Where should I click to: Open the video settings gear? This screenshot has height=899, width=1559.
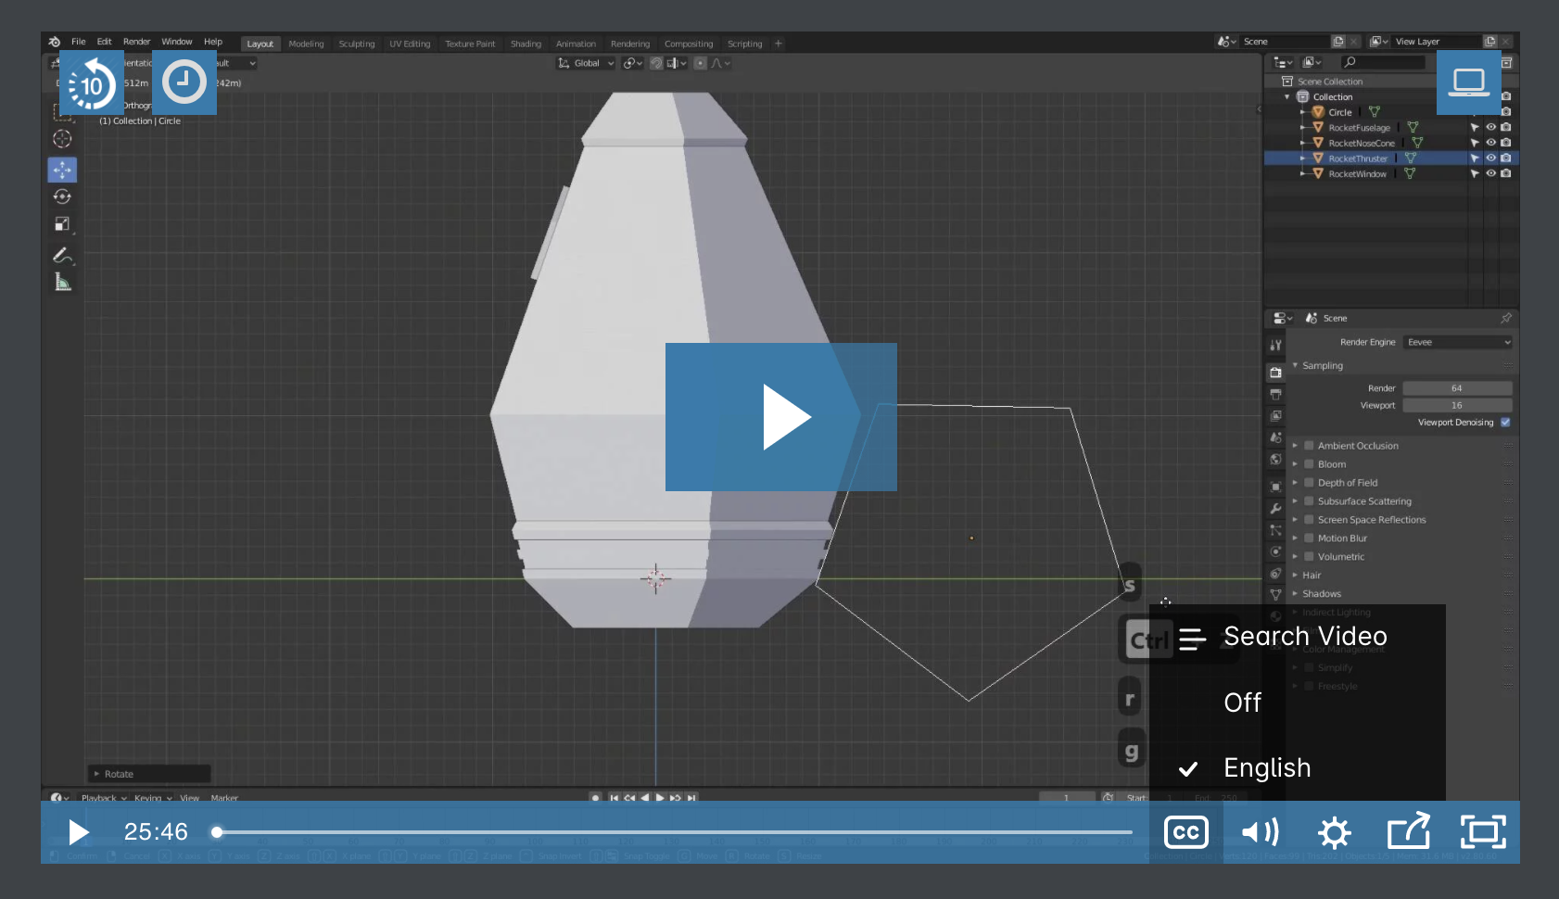point(1335,832)
